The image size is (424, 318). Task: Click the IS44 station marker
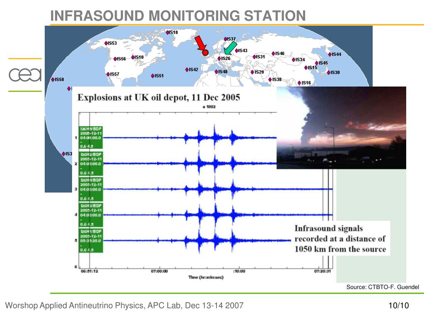pos(330,54)
